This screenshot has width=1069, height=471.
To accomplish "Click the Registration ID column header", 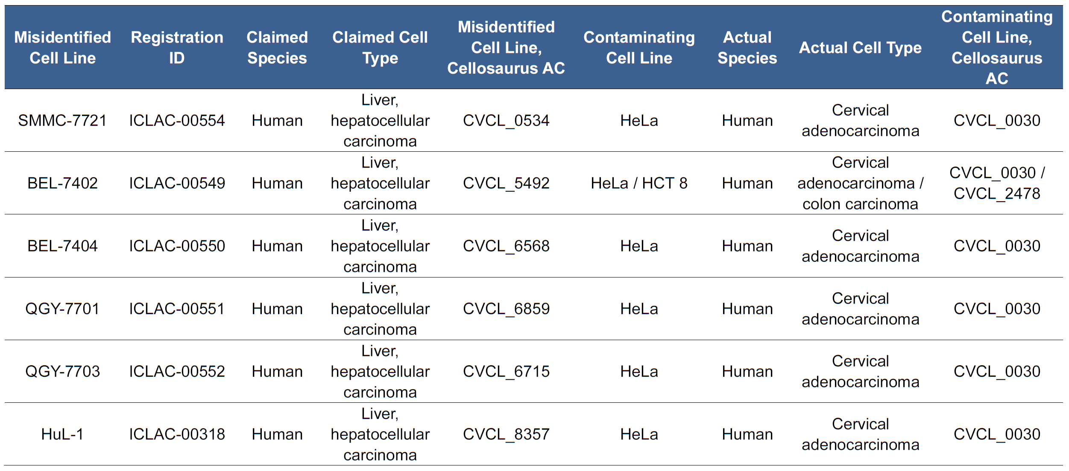I will click(177, 47).
